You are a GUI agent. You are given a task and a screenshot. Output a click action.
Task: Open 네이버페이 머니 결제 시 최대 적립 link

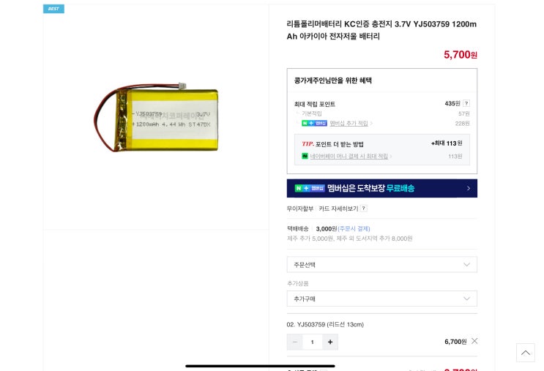click(349, 156)
